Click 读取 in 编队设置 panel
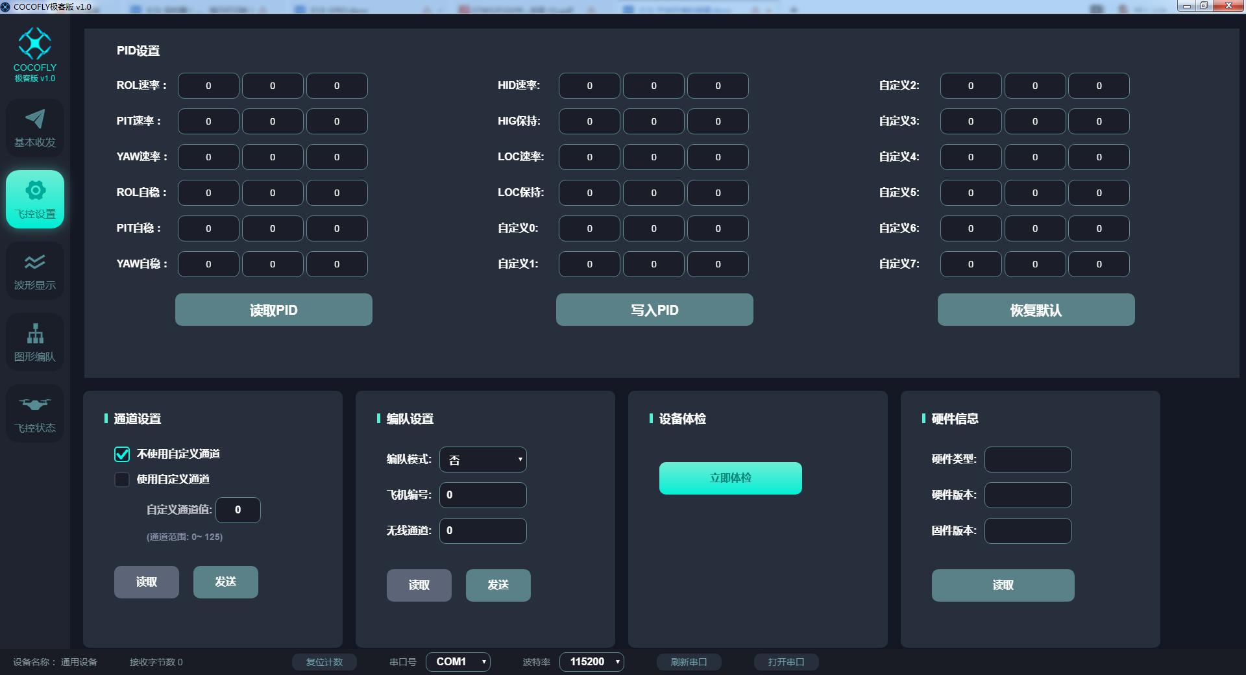This screenshot has width=1246, height=675. point(419,585)
